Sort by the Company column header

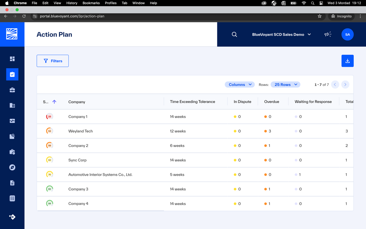(77, 102)
